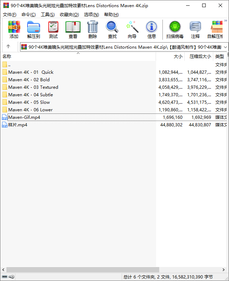Sort by the Name (名称) column header

tap(78, 57)
